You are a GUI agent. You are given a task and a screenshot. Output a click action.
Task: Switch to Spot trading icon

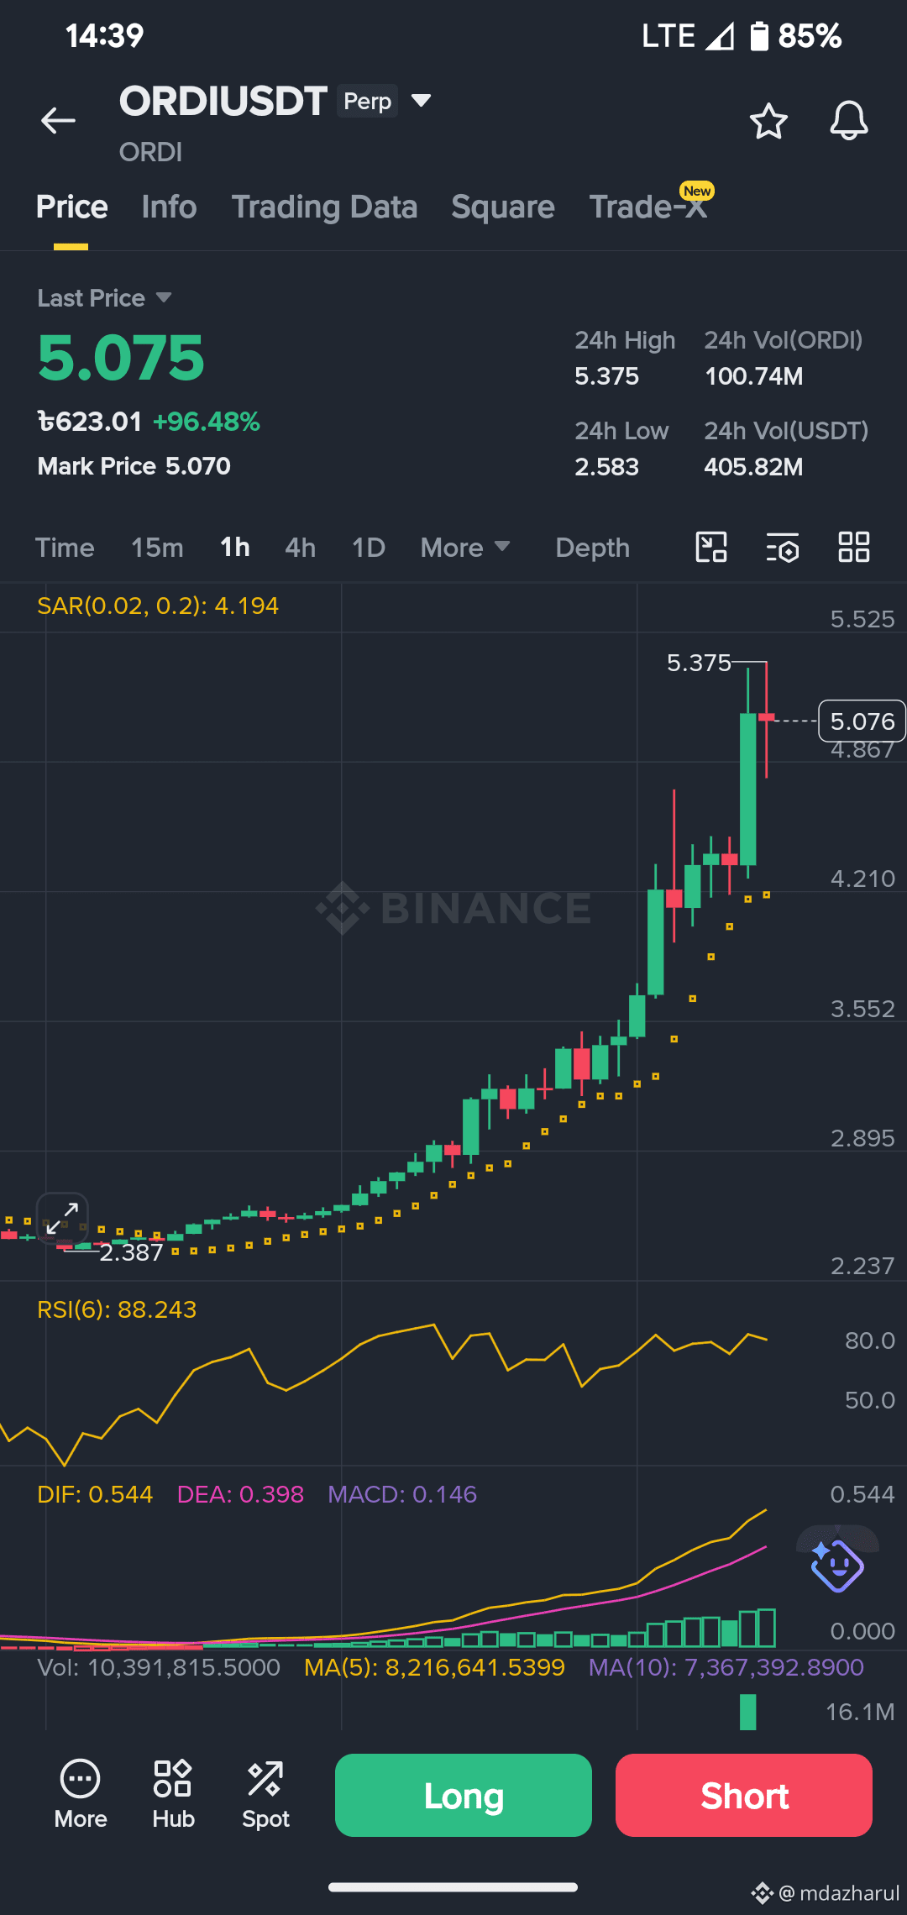pos(265,1795)
